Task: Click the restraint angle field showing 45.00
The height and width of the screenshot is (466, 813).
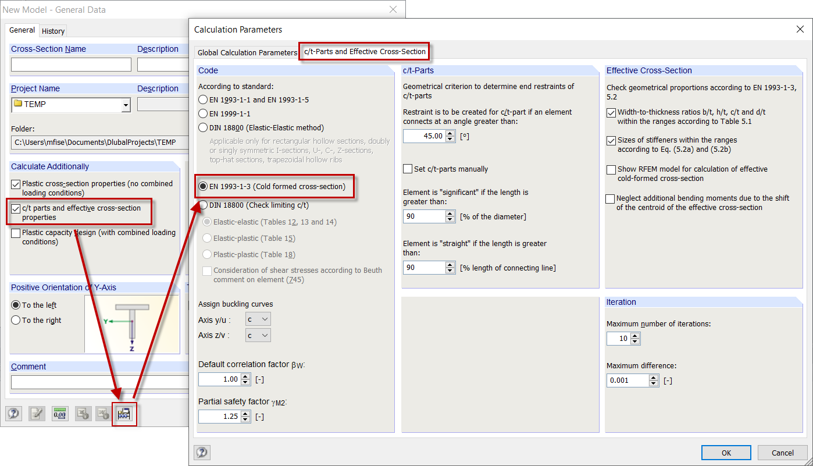Action: 424,136
